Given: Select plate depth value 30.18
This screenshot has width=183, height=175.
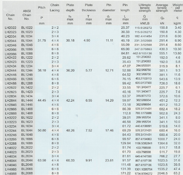Looking at the screenshot, I should [x=70, y=40].
